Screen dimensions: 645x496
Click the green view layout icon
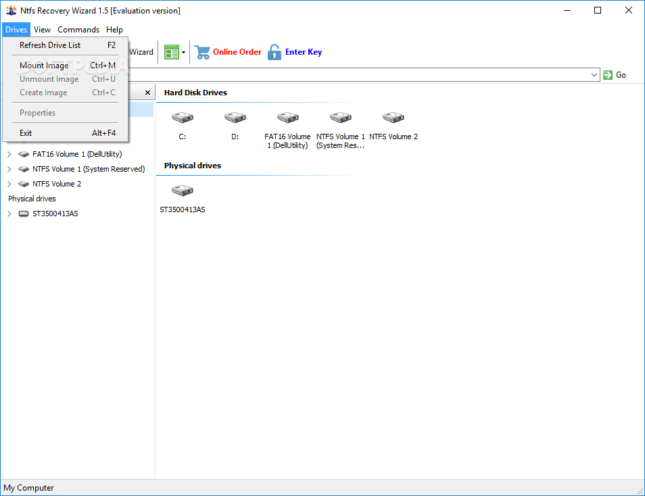point(171,52)
